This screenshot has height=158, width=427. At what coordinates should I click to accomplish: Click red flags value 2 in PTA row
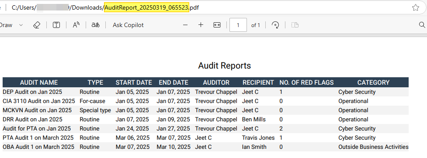pyautogui.click(x=281, y=129)
